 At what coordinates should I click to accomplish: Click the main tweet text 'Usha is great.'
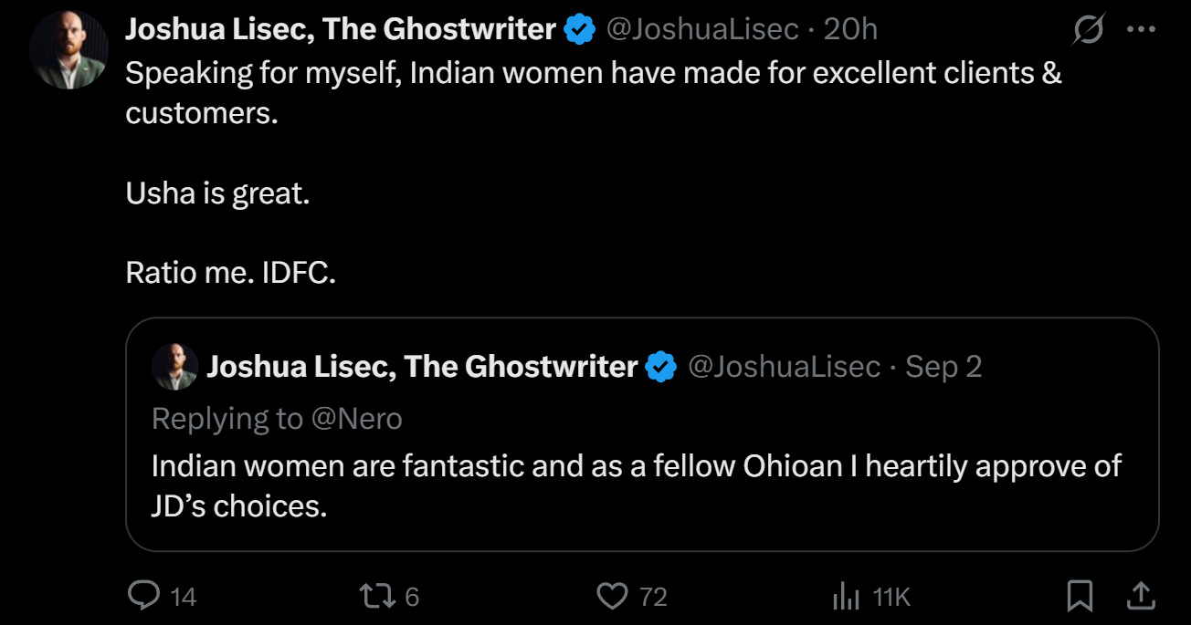point(217,194)
